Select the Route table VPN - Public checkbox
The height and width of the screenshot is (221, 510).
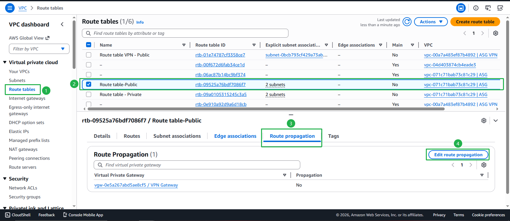[89, 55]
